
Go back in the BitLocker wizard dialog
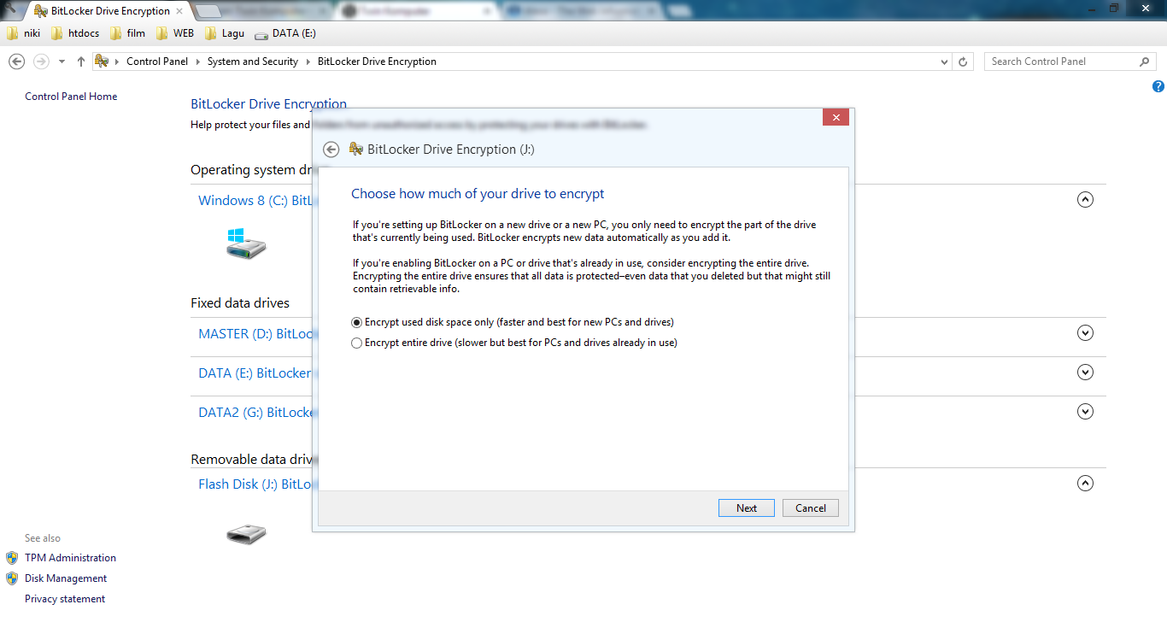tap(331, 150)
